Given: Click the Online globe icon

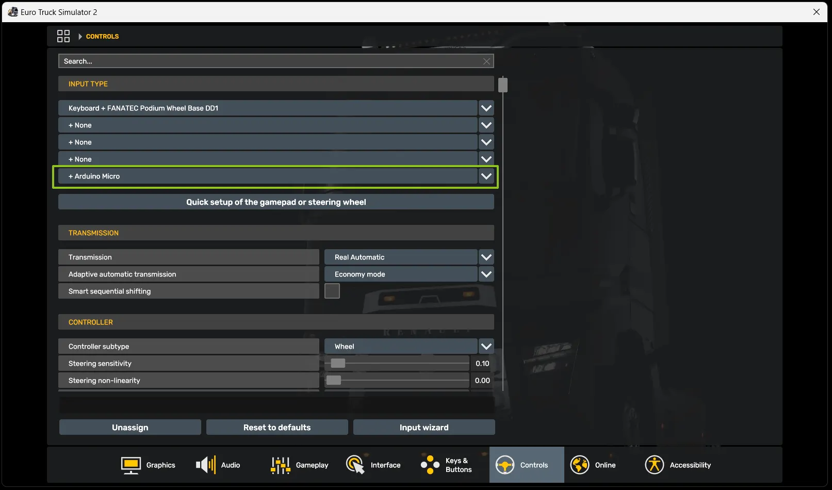Looking at the screenshot, I should [580, 465].
